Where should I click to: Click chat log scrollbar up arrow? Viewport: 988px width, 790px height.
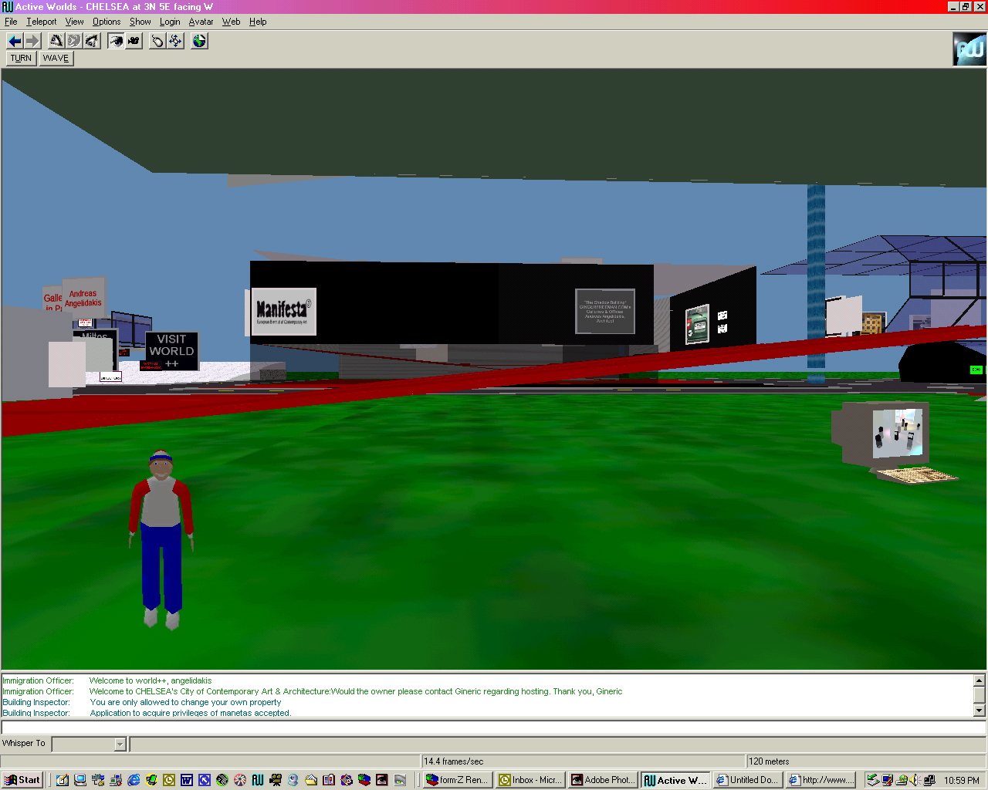tap(979, 680)
